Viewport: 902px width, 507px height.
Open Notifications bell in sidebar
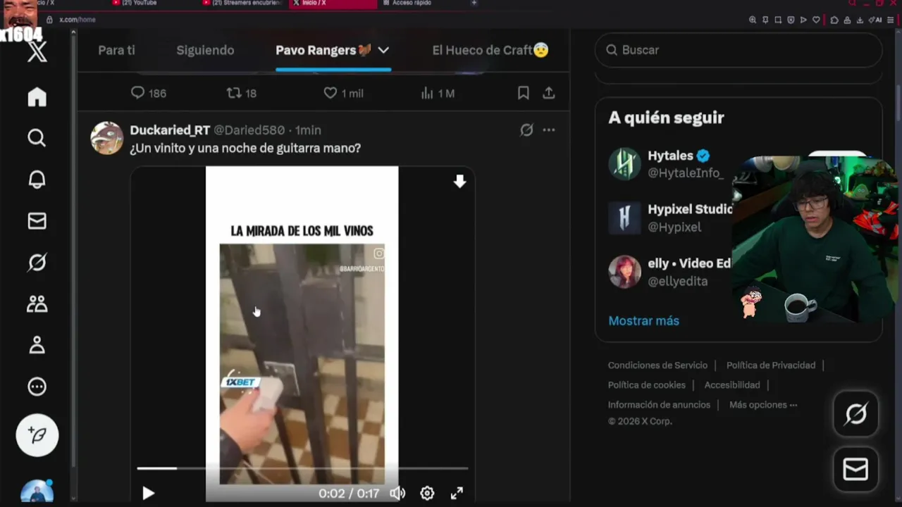pyautogui.click(x=37, y=180)
